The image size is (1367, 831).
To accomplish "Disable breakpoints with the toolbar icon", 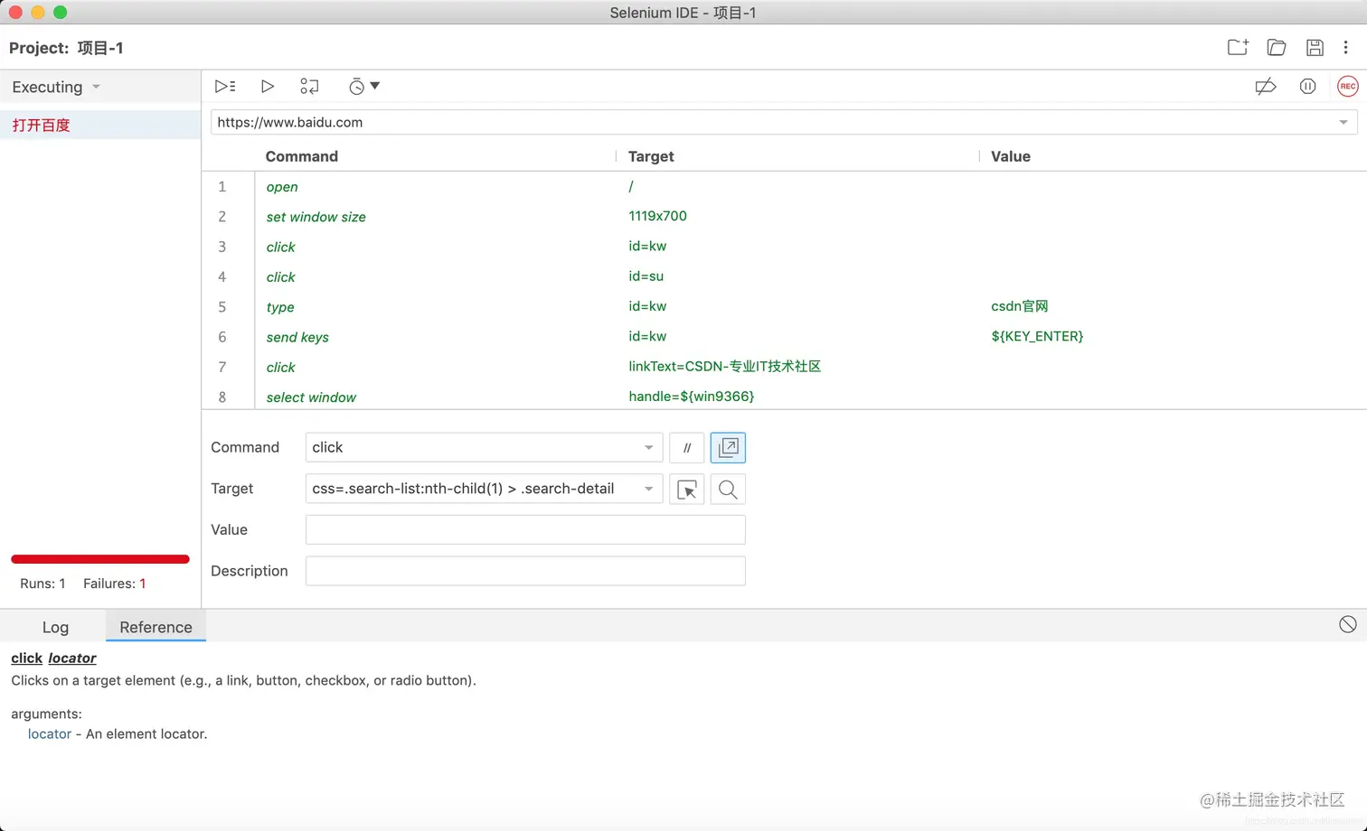I will click(x=1266, y=87).
